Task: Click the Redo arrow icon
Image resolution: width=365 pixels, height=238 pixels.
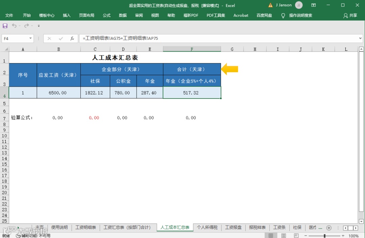Action: (27, 26)
